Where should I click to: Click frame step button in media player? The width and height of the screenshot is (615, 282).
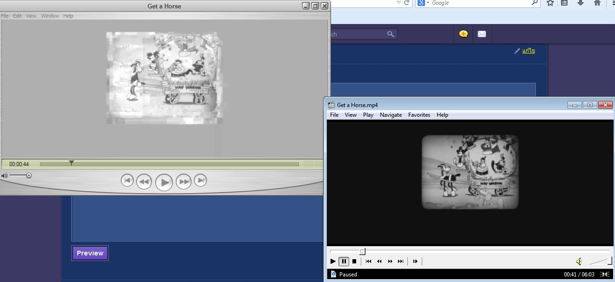point(415,262)
